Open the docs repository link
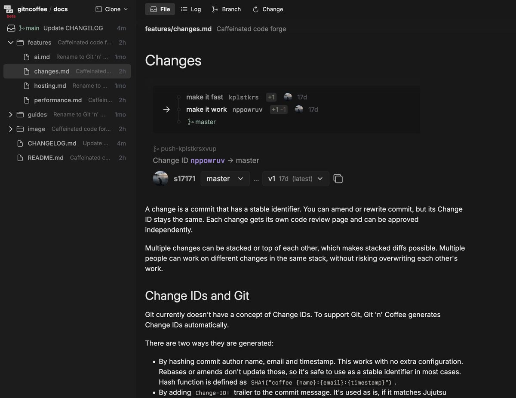This screenshot has height=398, width=516. [61, 9]
